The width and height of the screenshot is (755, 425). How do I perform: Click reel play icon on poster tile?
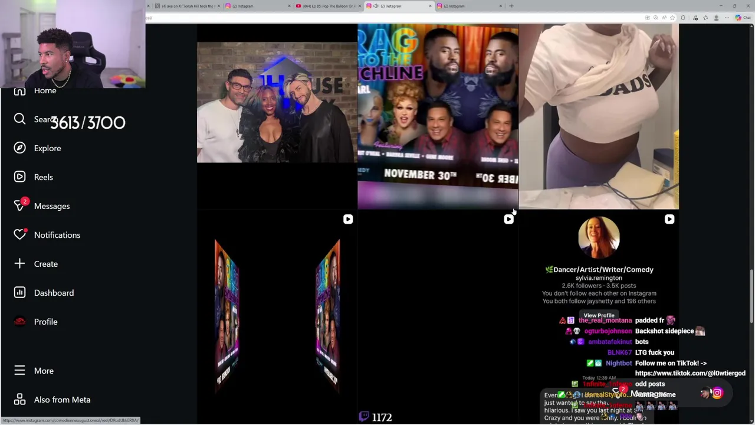[348, 219]
